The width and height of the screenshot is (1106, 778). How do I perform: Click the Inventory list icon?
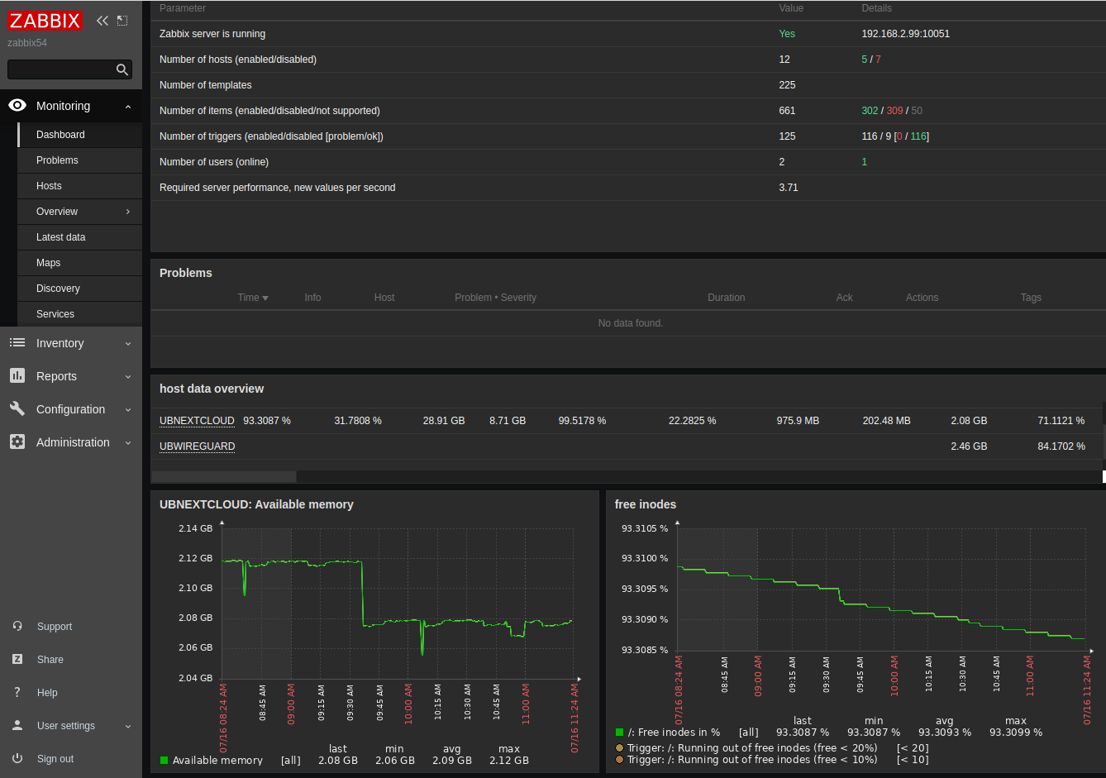tap(17, 343)
